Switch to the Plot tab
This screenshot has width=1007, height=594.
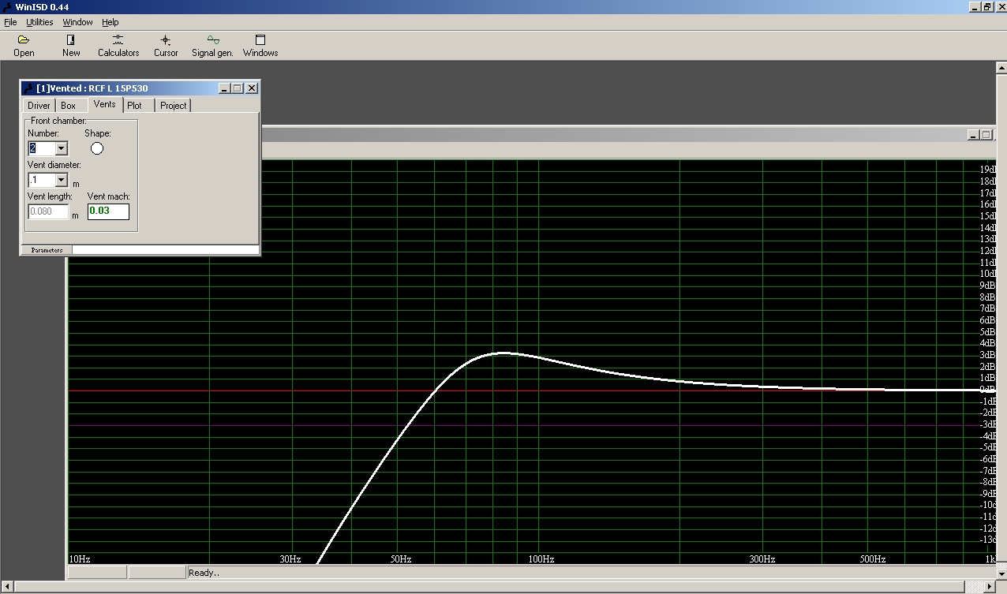point(135,106)
